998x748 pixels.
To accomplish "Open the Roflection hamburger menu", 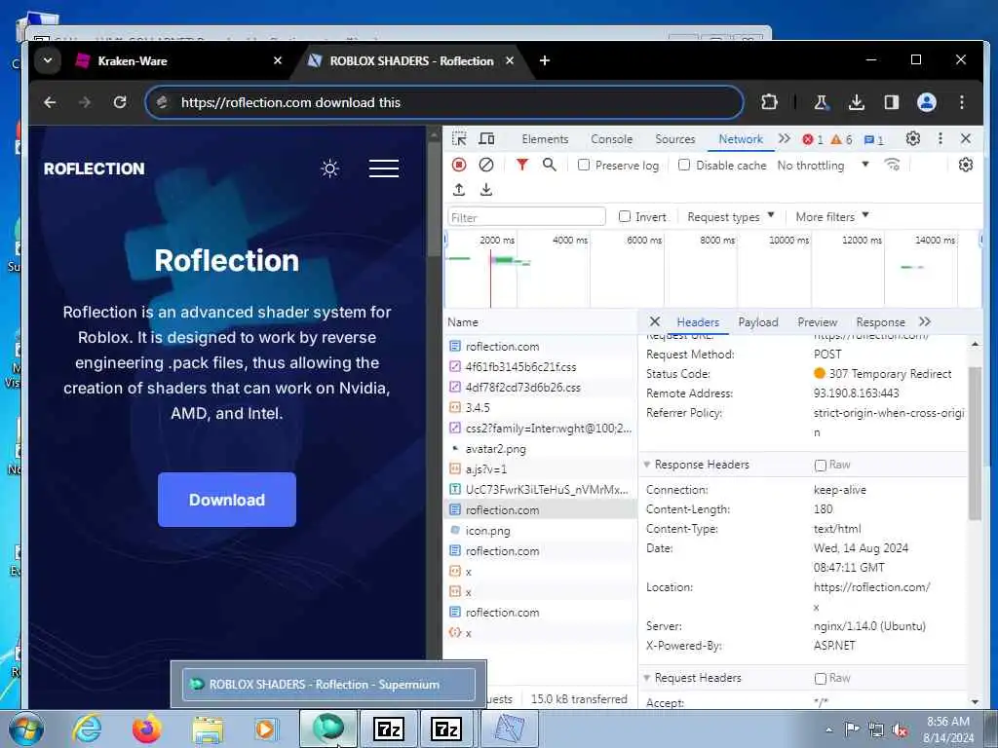I will pos(384,168).
